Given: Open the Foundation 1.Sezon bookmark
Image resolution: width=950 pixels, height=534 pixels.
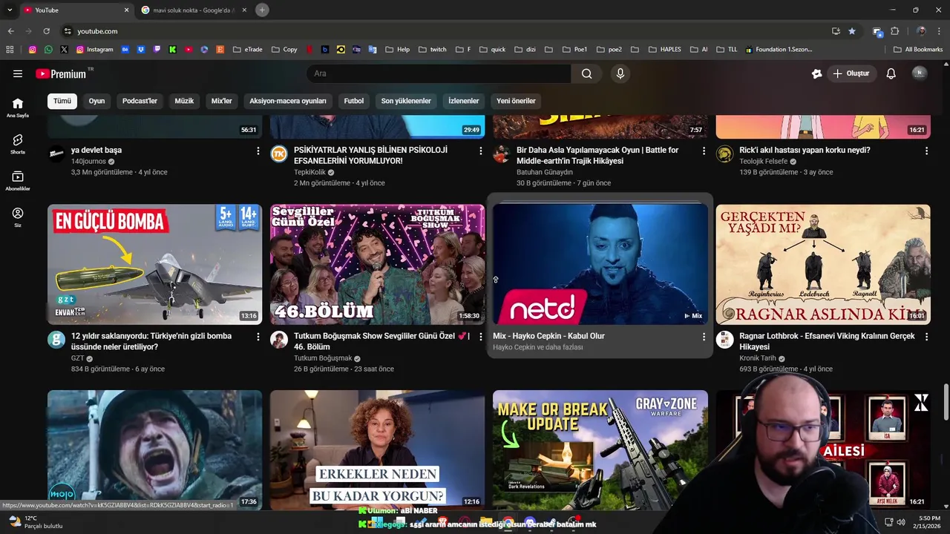Looking at the screenshot, I should point(779,50).
